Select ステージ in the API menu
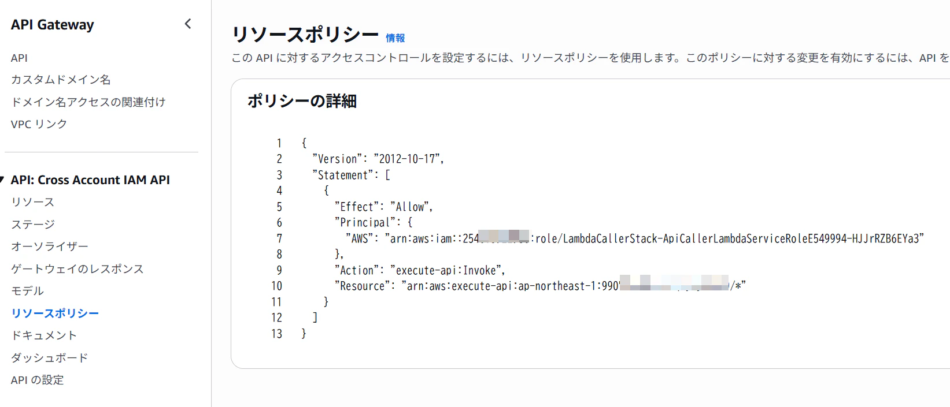This screenshot has width=950, height=407. tap(33, 224)
